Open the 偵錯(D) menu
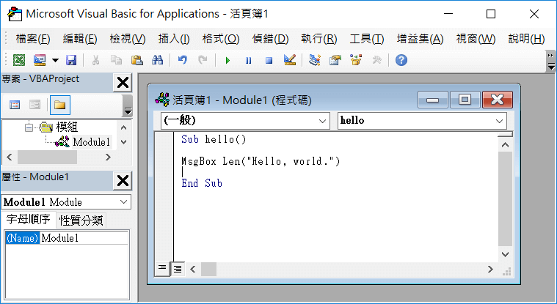Viewport: 557px width, 304px height. [270, 39]
